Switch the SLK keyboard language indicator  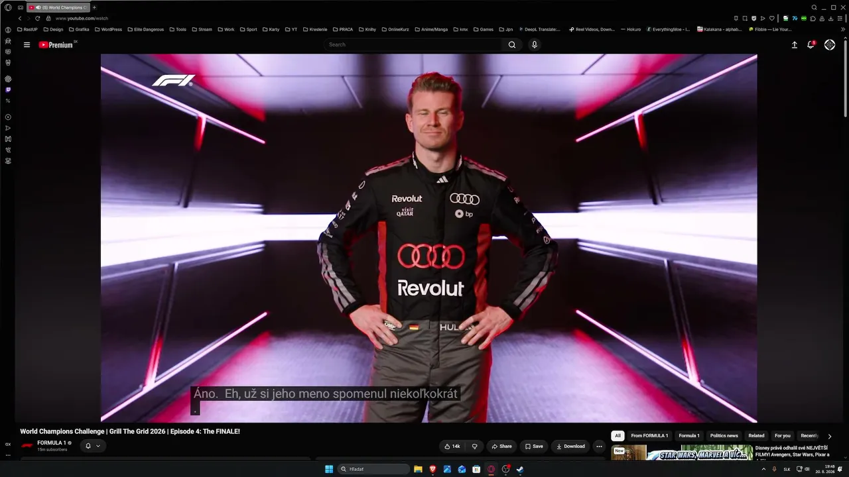(x=787, y=469)
